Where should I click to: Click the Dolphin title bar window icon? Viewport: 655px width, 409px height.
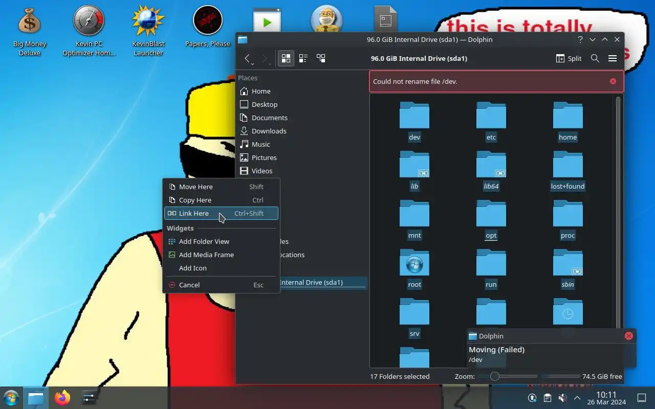pyautogui.click(x=243, y=39)
